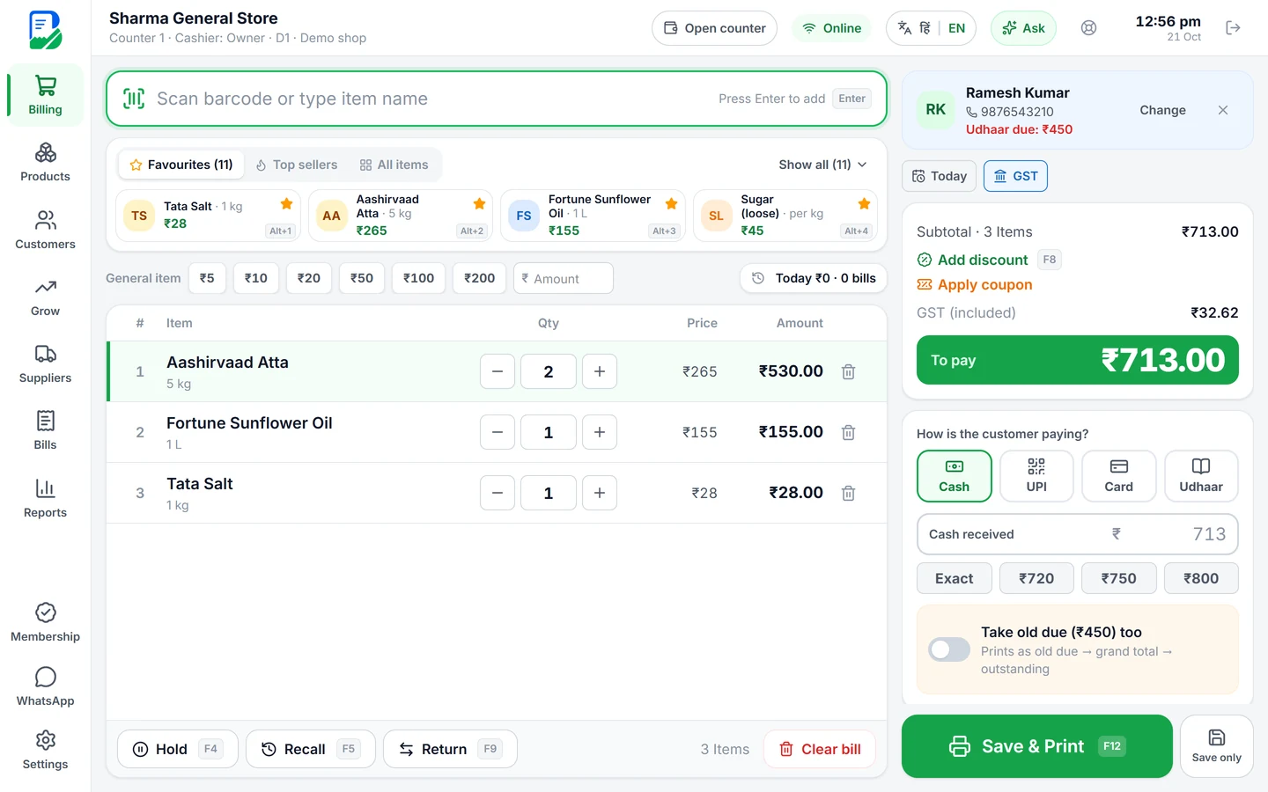Go to Customers in the sidebar

point(45,230)
